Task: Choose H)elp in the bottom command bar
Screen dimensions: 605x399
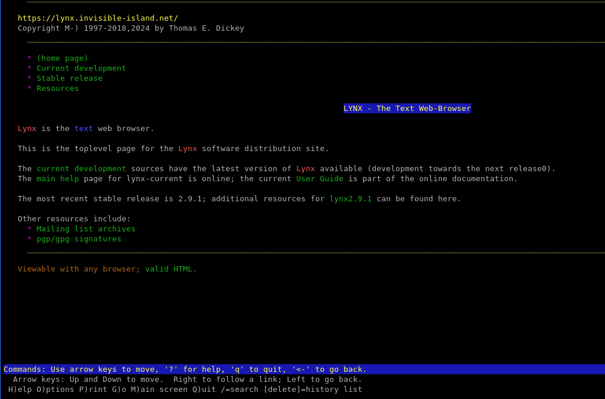Action: [x=20, y=390]
